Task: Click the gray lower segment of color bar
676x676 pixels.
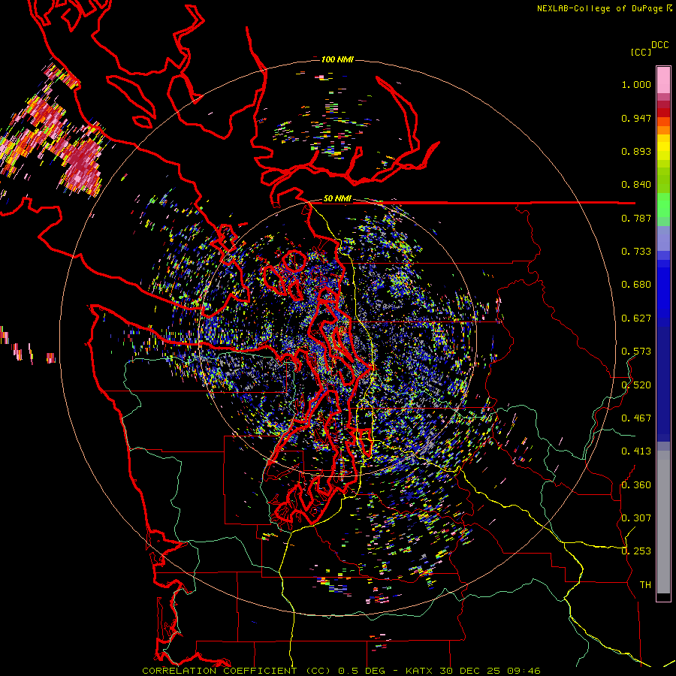Action: click(663, 522)
